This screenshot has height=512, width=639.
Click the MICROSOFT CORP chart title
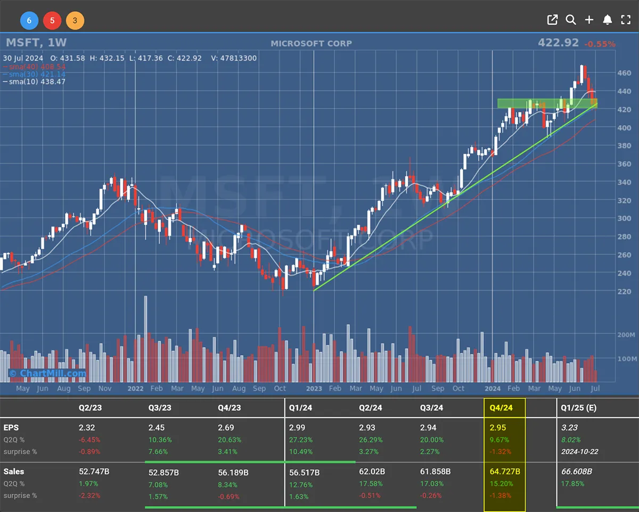point(311,44)
